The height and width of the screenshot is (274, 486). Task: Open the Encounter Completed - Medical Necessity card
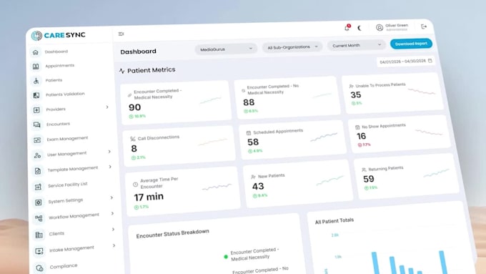tap(176, 103)
